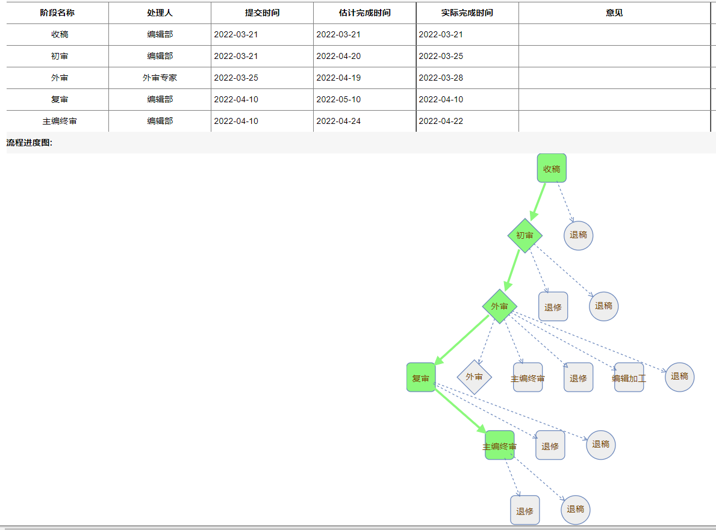The image size is (716, 530).
Task: Click the 处理人 column header
Action: [x=160, y=13]
